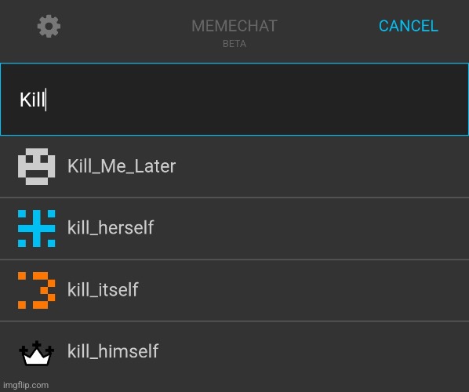
Task: Click the gray robot avatar of Kill_Me_Later
Action: (x=37, y=166)
